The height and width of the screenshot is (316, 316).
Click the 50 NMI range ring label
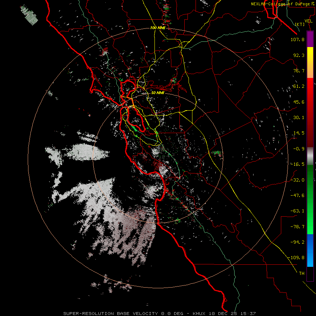coord(158,93)
